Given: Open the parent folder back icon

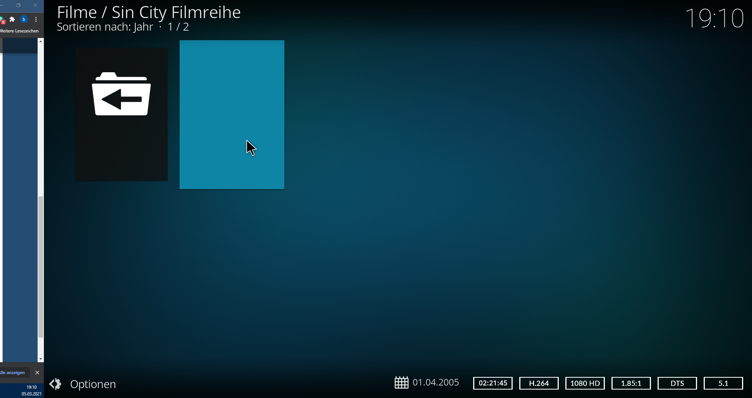Looking at the screenshot, I should point(121,114).
